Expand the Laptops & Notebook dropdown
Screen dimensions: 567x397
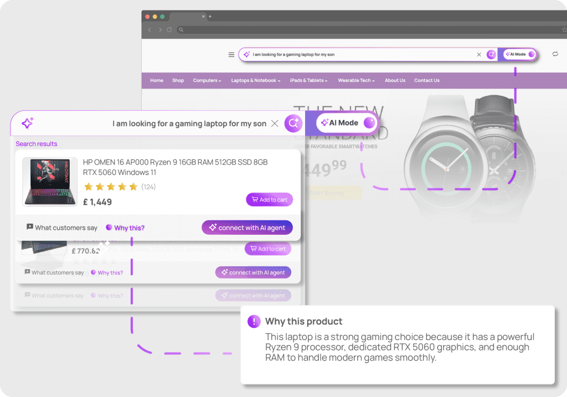click(x=255, y=81)
